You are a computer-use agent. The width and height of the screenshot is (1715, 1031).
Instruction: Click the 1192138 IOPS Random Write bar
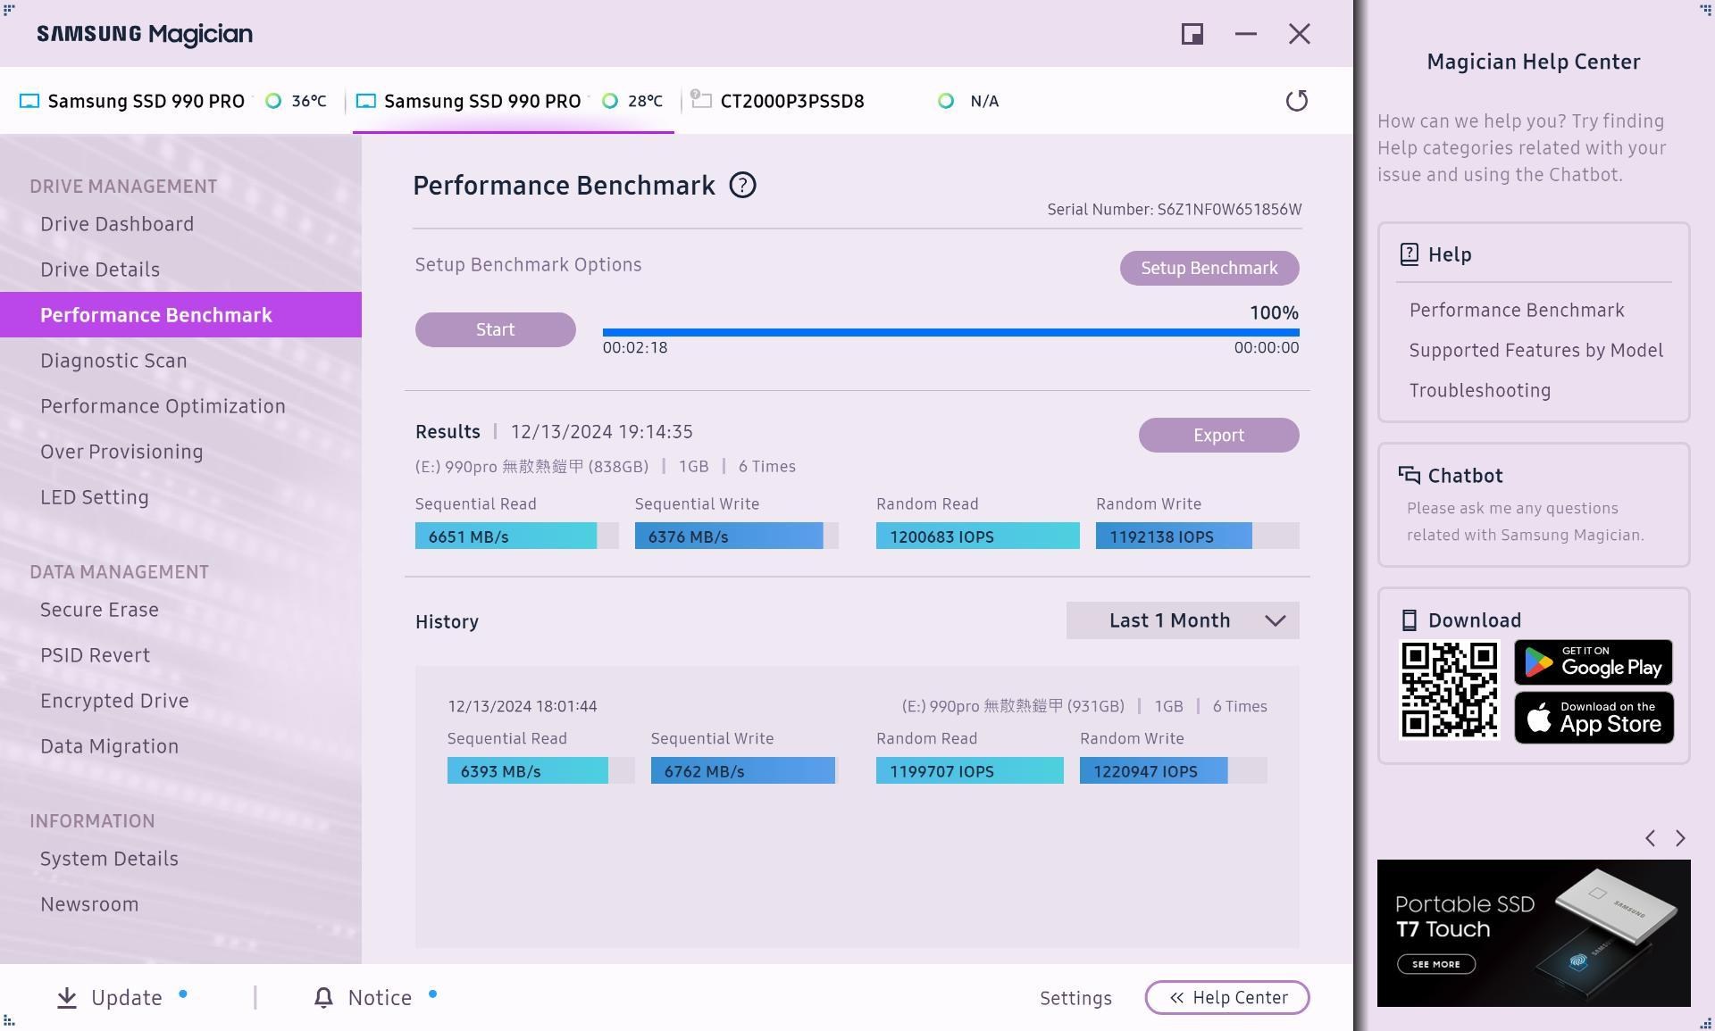tap(1197, 536)
